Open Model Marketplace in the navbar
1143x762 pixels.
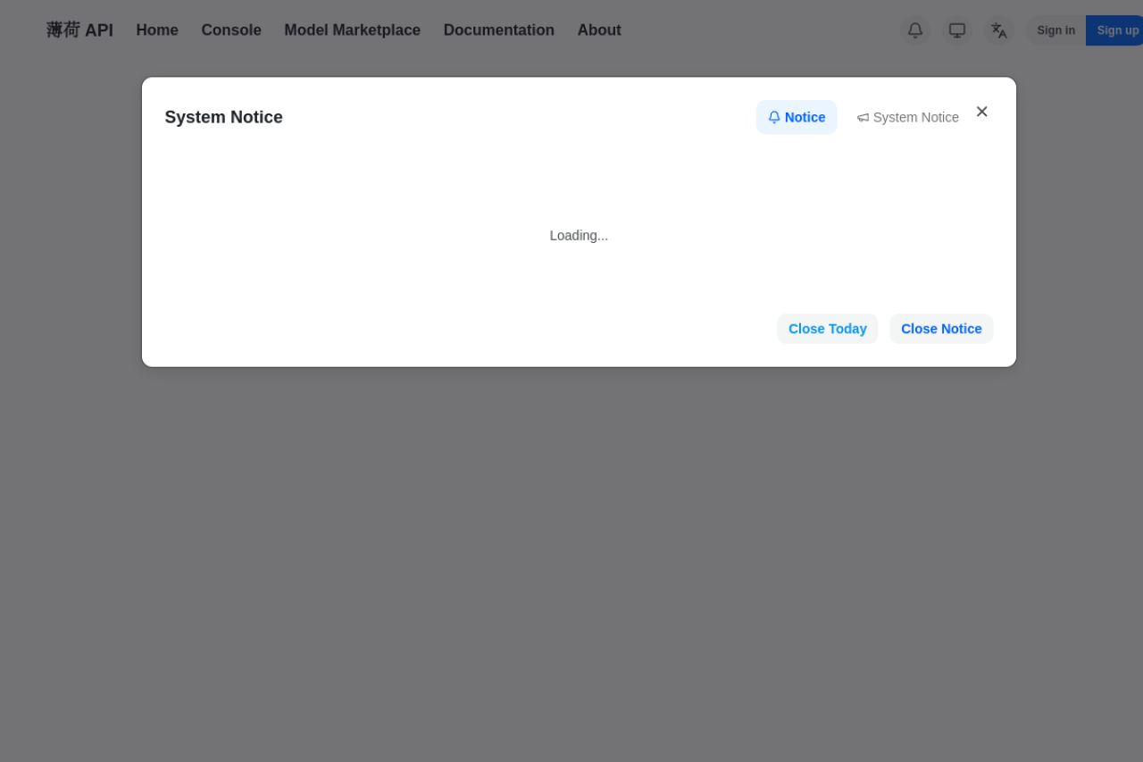click(x=352, y=30)
